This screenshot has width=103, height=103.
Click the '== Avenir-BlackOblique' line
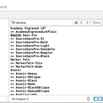(x=30, y=87)
